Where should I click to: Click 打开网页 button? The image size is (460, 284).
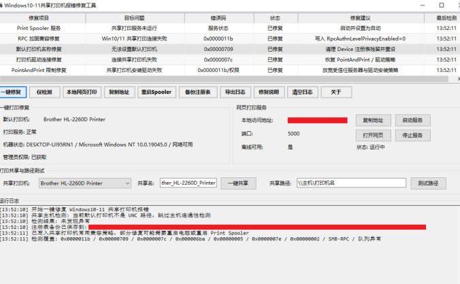coord(373,135)
